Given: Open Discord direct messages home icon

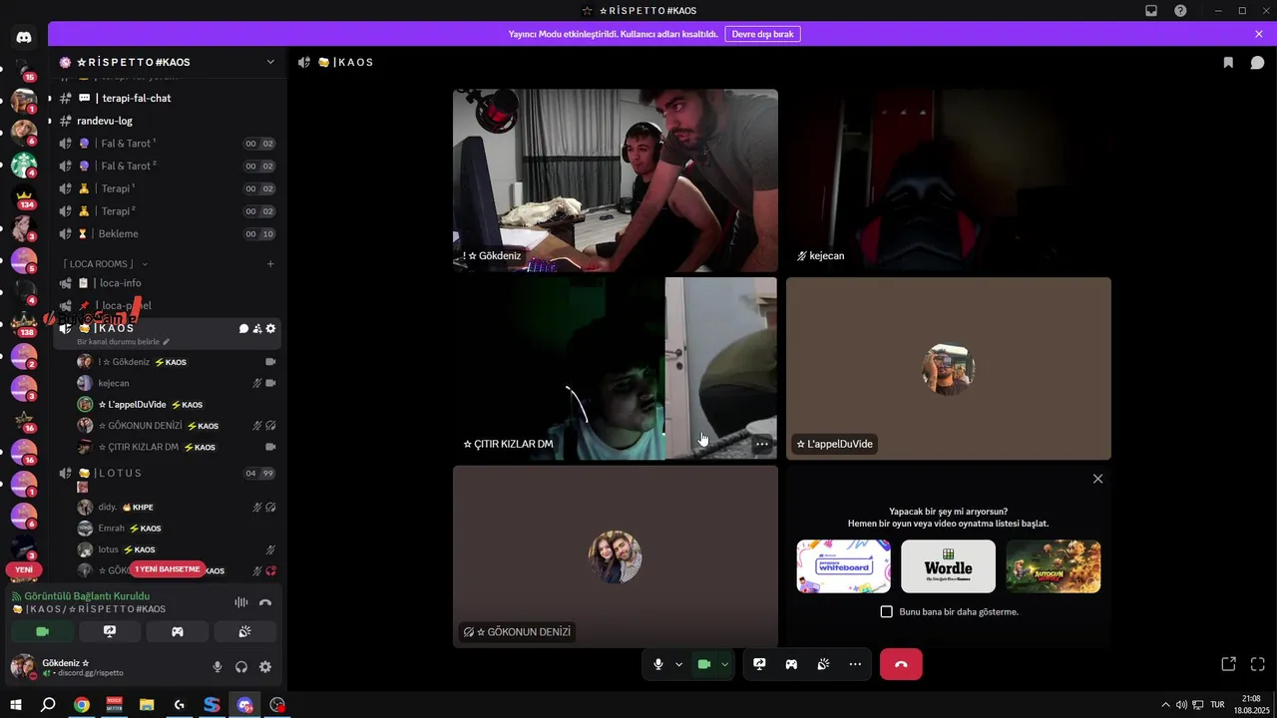Looking at the screenshot, I should tap(24, 37).
